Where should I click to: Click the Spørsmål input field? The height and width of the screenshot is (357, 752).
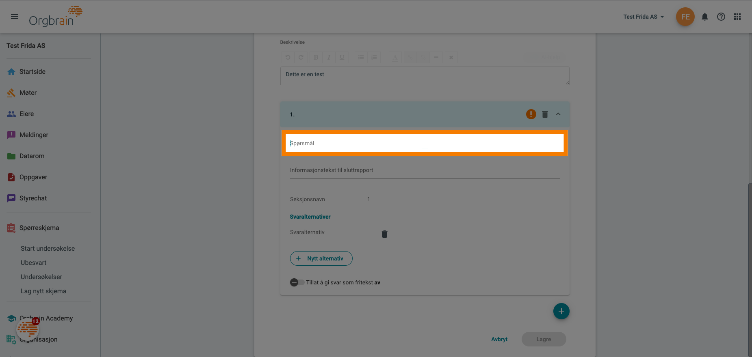425,143
